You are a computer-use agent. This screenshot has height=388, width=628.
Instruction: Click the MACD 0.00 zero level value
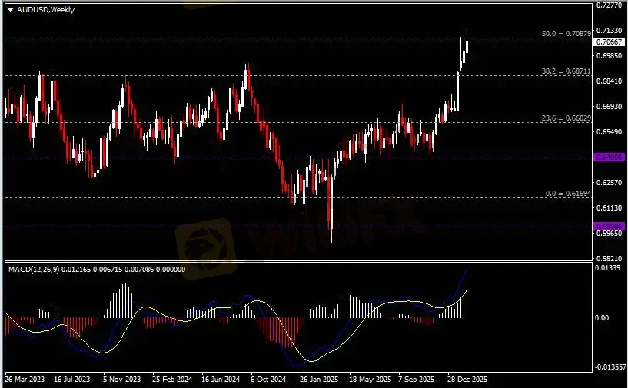pos(604,317)
